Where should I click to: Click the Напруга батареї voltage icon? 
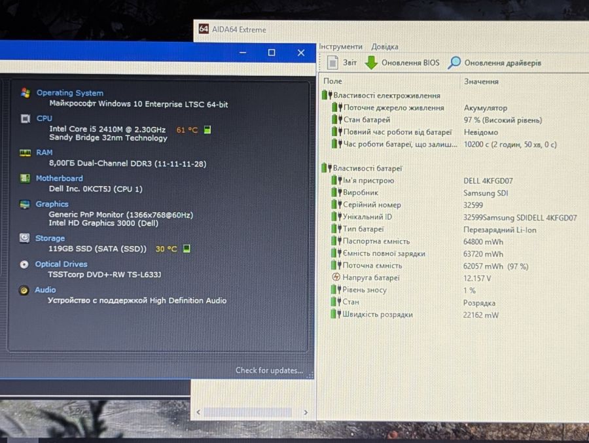336,277
